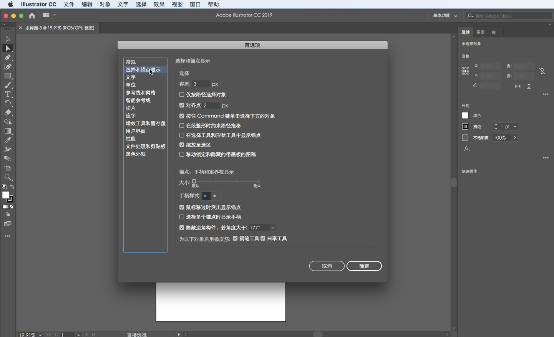554x337 pixels.
Task: Switch to the 图层 panel tab
Action: [480, 33]
